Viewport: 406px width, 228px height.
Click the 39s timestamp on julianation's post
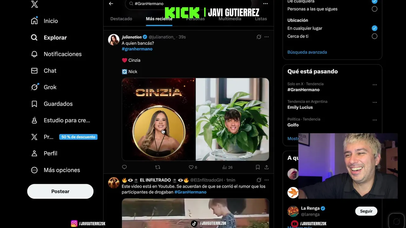[x=182, y=37]
